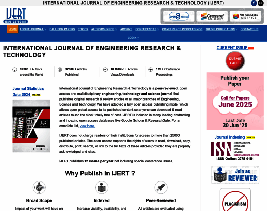Open Conference Proceedings menu item
The height and width of the screenshot is (211, 267).
pos(182,29)
